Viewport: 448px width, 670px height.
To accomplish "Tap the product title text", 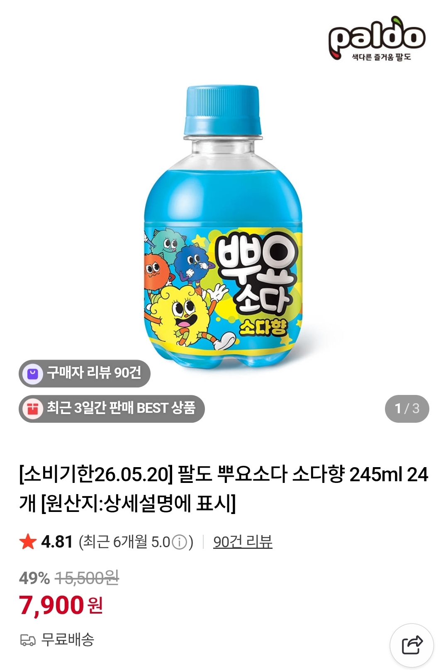I will point(224,489).
